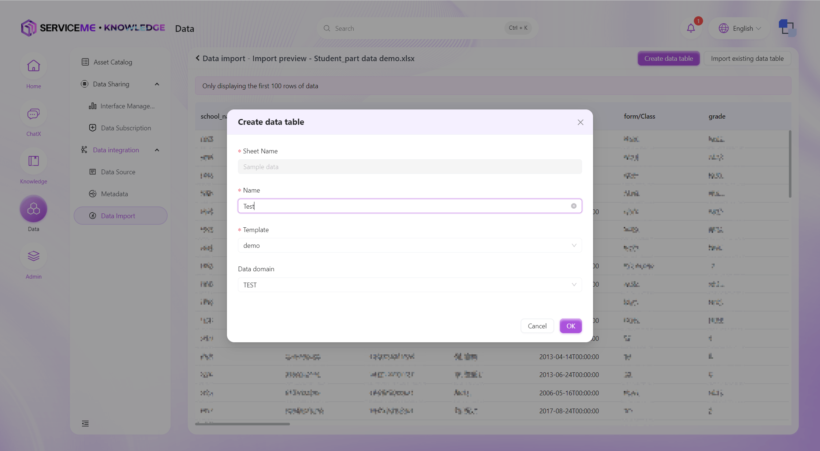Image resolution: width=820 pixels, height=451 pixels.
Task: Click the notification bell icon
Action: pos(691,28)
